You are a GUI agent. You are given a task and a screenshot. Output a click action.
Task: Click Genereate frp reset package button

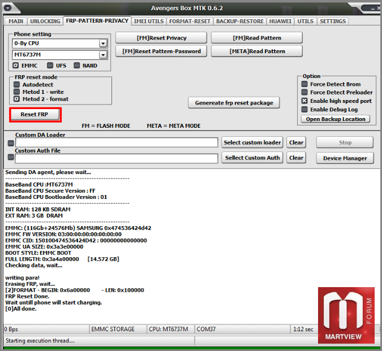[234, 103]
